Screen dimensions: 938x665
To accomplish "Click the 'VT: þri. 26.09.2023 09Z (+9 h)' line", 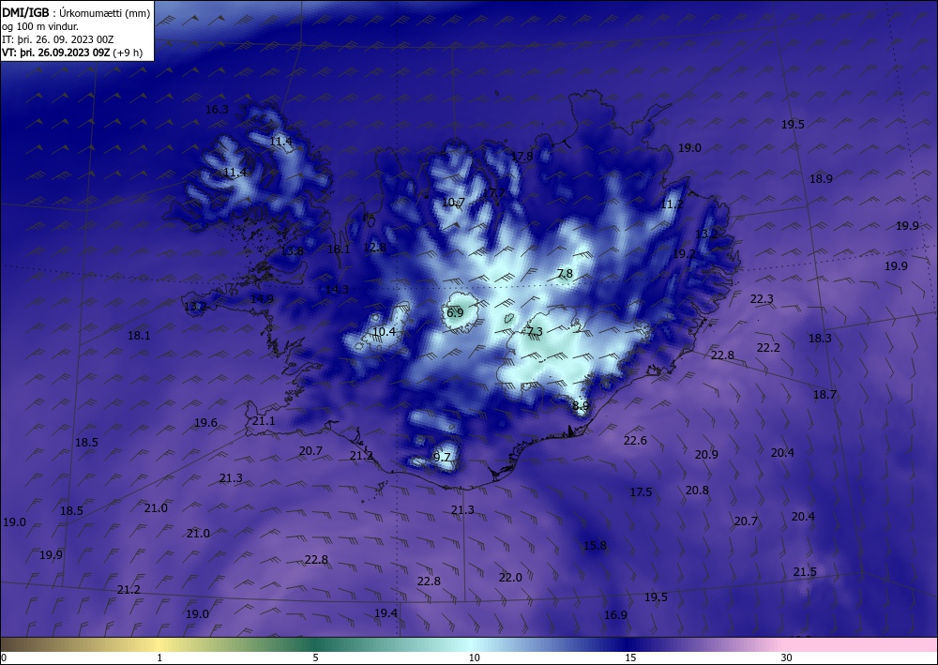I will point(72,52).
